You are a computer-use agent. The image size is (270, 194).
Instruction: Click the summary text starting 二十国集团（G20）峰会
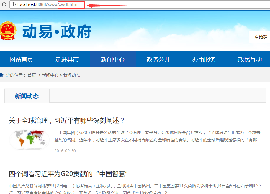(157, 136)
